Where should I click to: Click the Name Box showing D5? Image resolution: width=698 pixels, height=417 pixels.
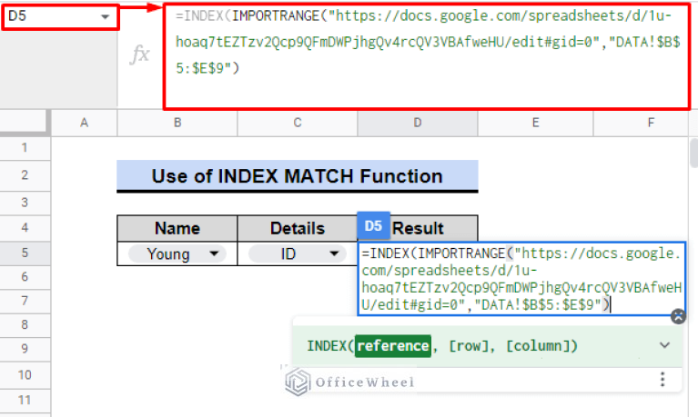(60, 17)
